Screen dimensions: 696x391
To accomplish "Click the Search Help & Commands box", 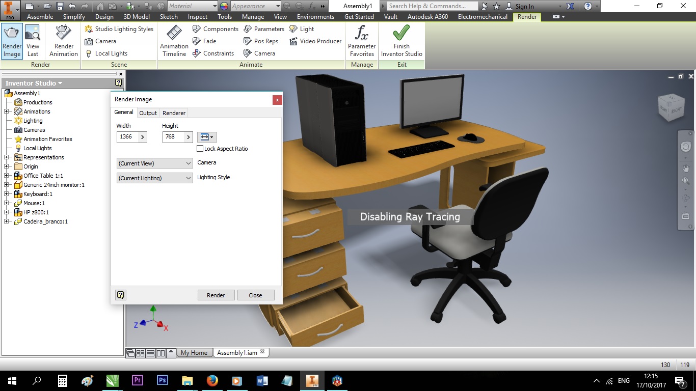I will (432, 6).
